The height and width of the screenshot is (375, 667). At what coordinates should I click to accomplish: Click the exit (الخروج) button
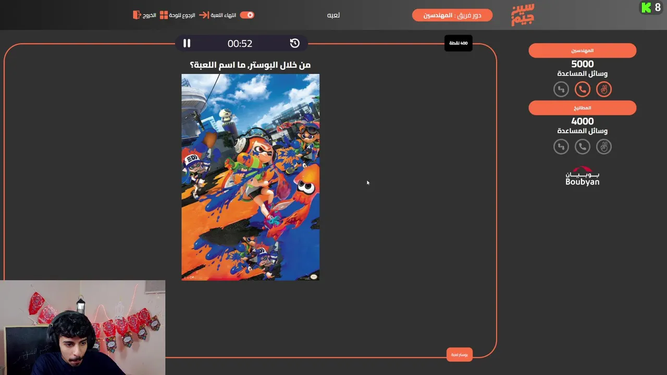click(145, 15)
